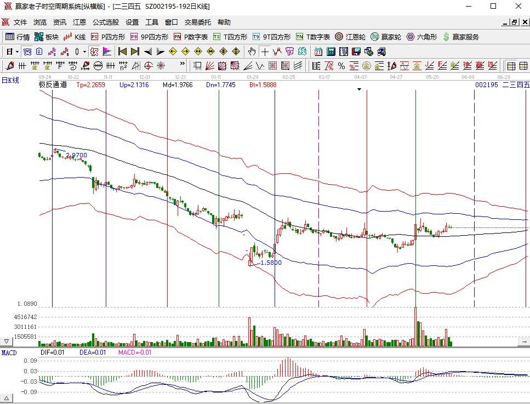Click the 1.5800 low price label
Image resolution: width=530 pixels, height=404 pixels.
point(271,263)
